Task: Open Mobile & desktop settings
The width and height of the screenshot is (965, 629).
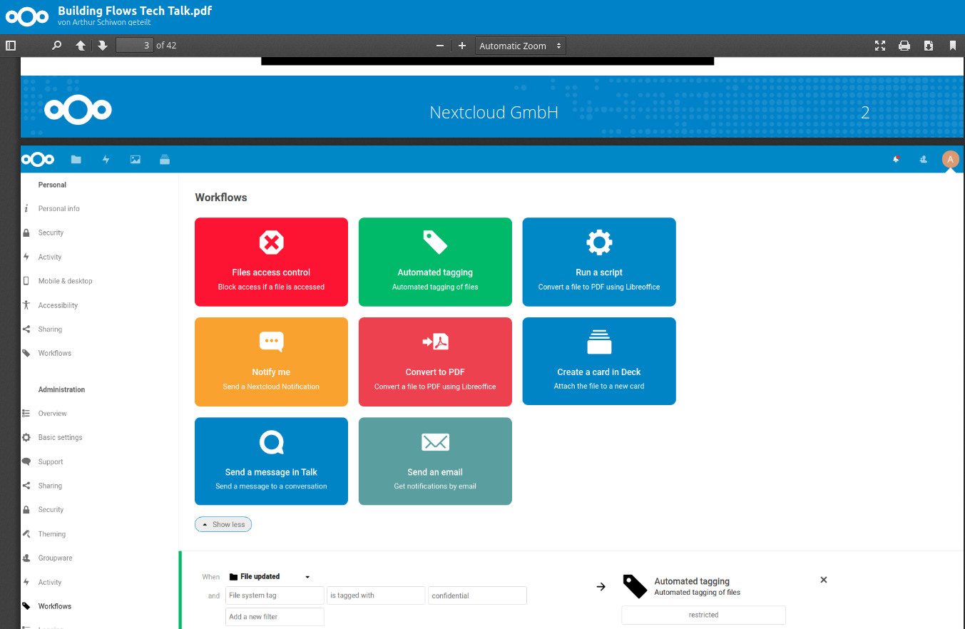Action: [66, 281]
